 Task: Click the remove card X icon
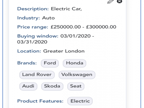point(119,1)
